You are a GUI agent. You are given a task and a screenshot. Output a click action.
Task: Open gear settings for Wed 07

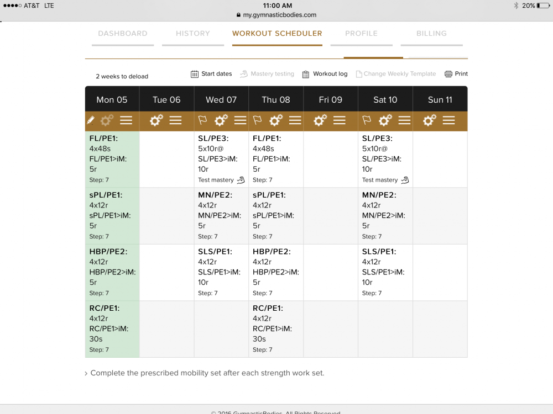coord(221,120)
